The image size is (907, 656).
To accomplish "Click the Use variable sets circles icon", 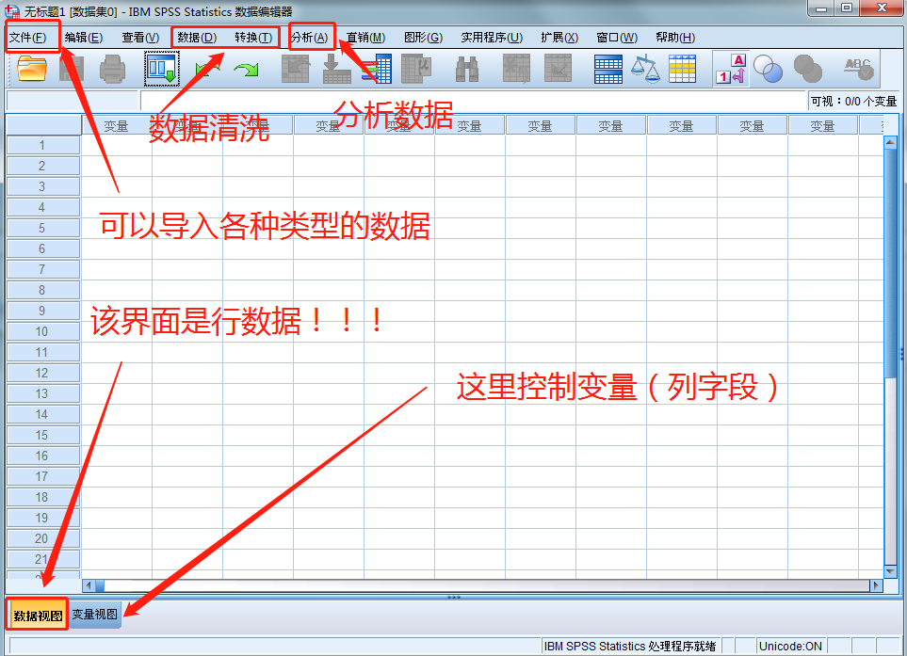I will pos(768,69).
